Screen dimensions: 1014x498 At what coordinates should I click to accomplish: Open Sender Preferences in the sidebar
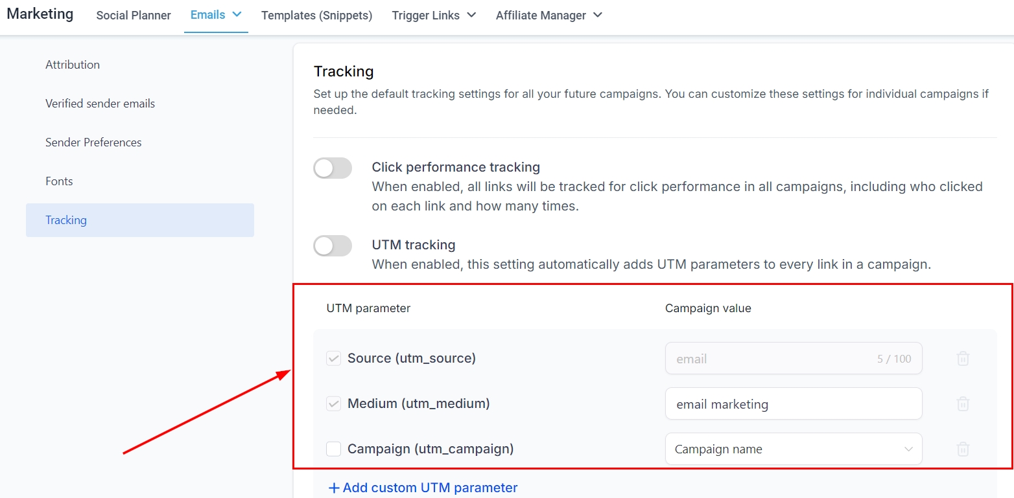click(x=93, y=142)
